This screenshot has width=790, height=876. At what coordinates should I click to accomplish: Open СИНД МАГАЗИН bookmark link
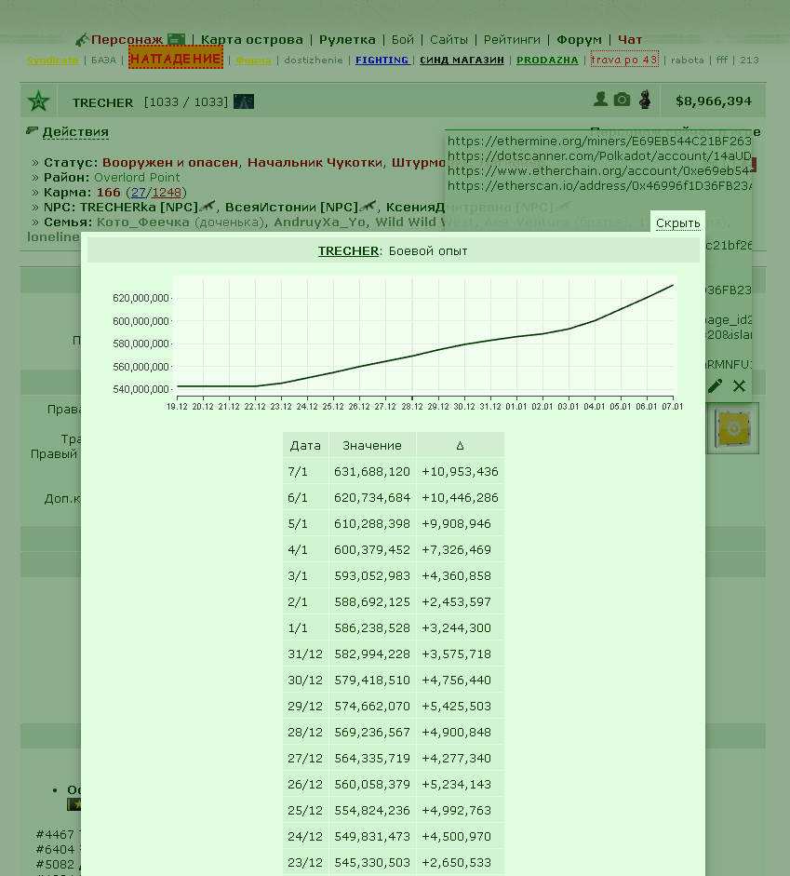462,60
